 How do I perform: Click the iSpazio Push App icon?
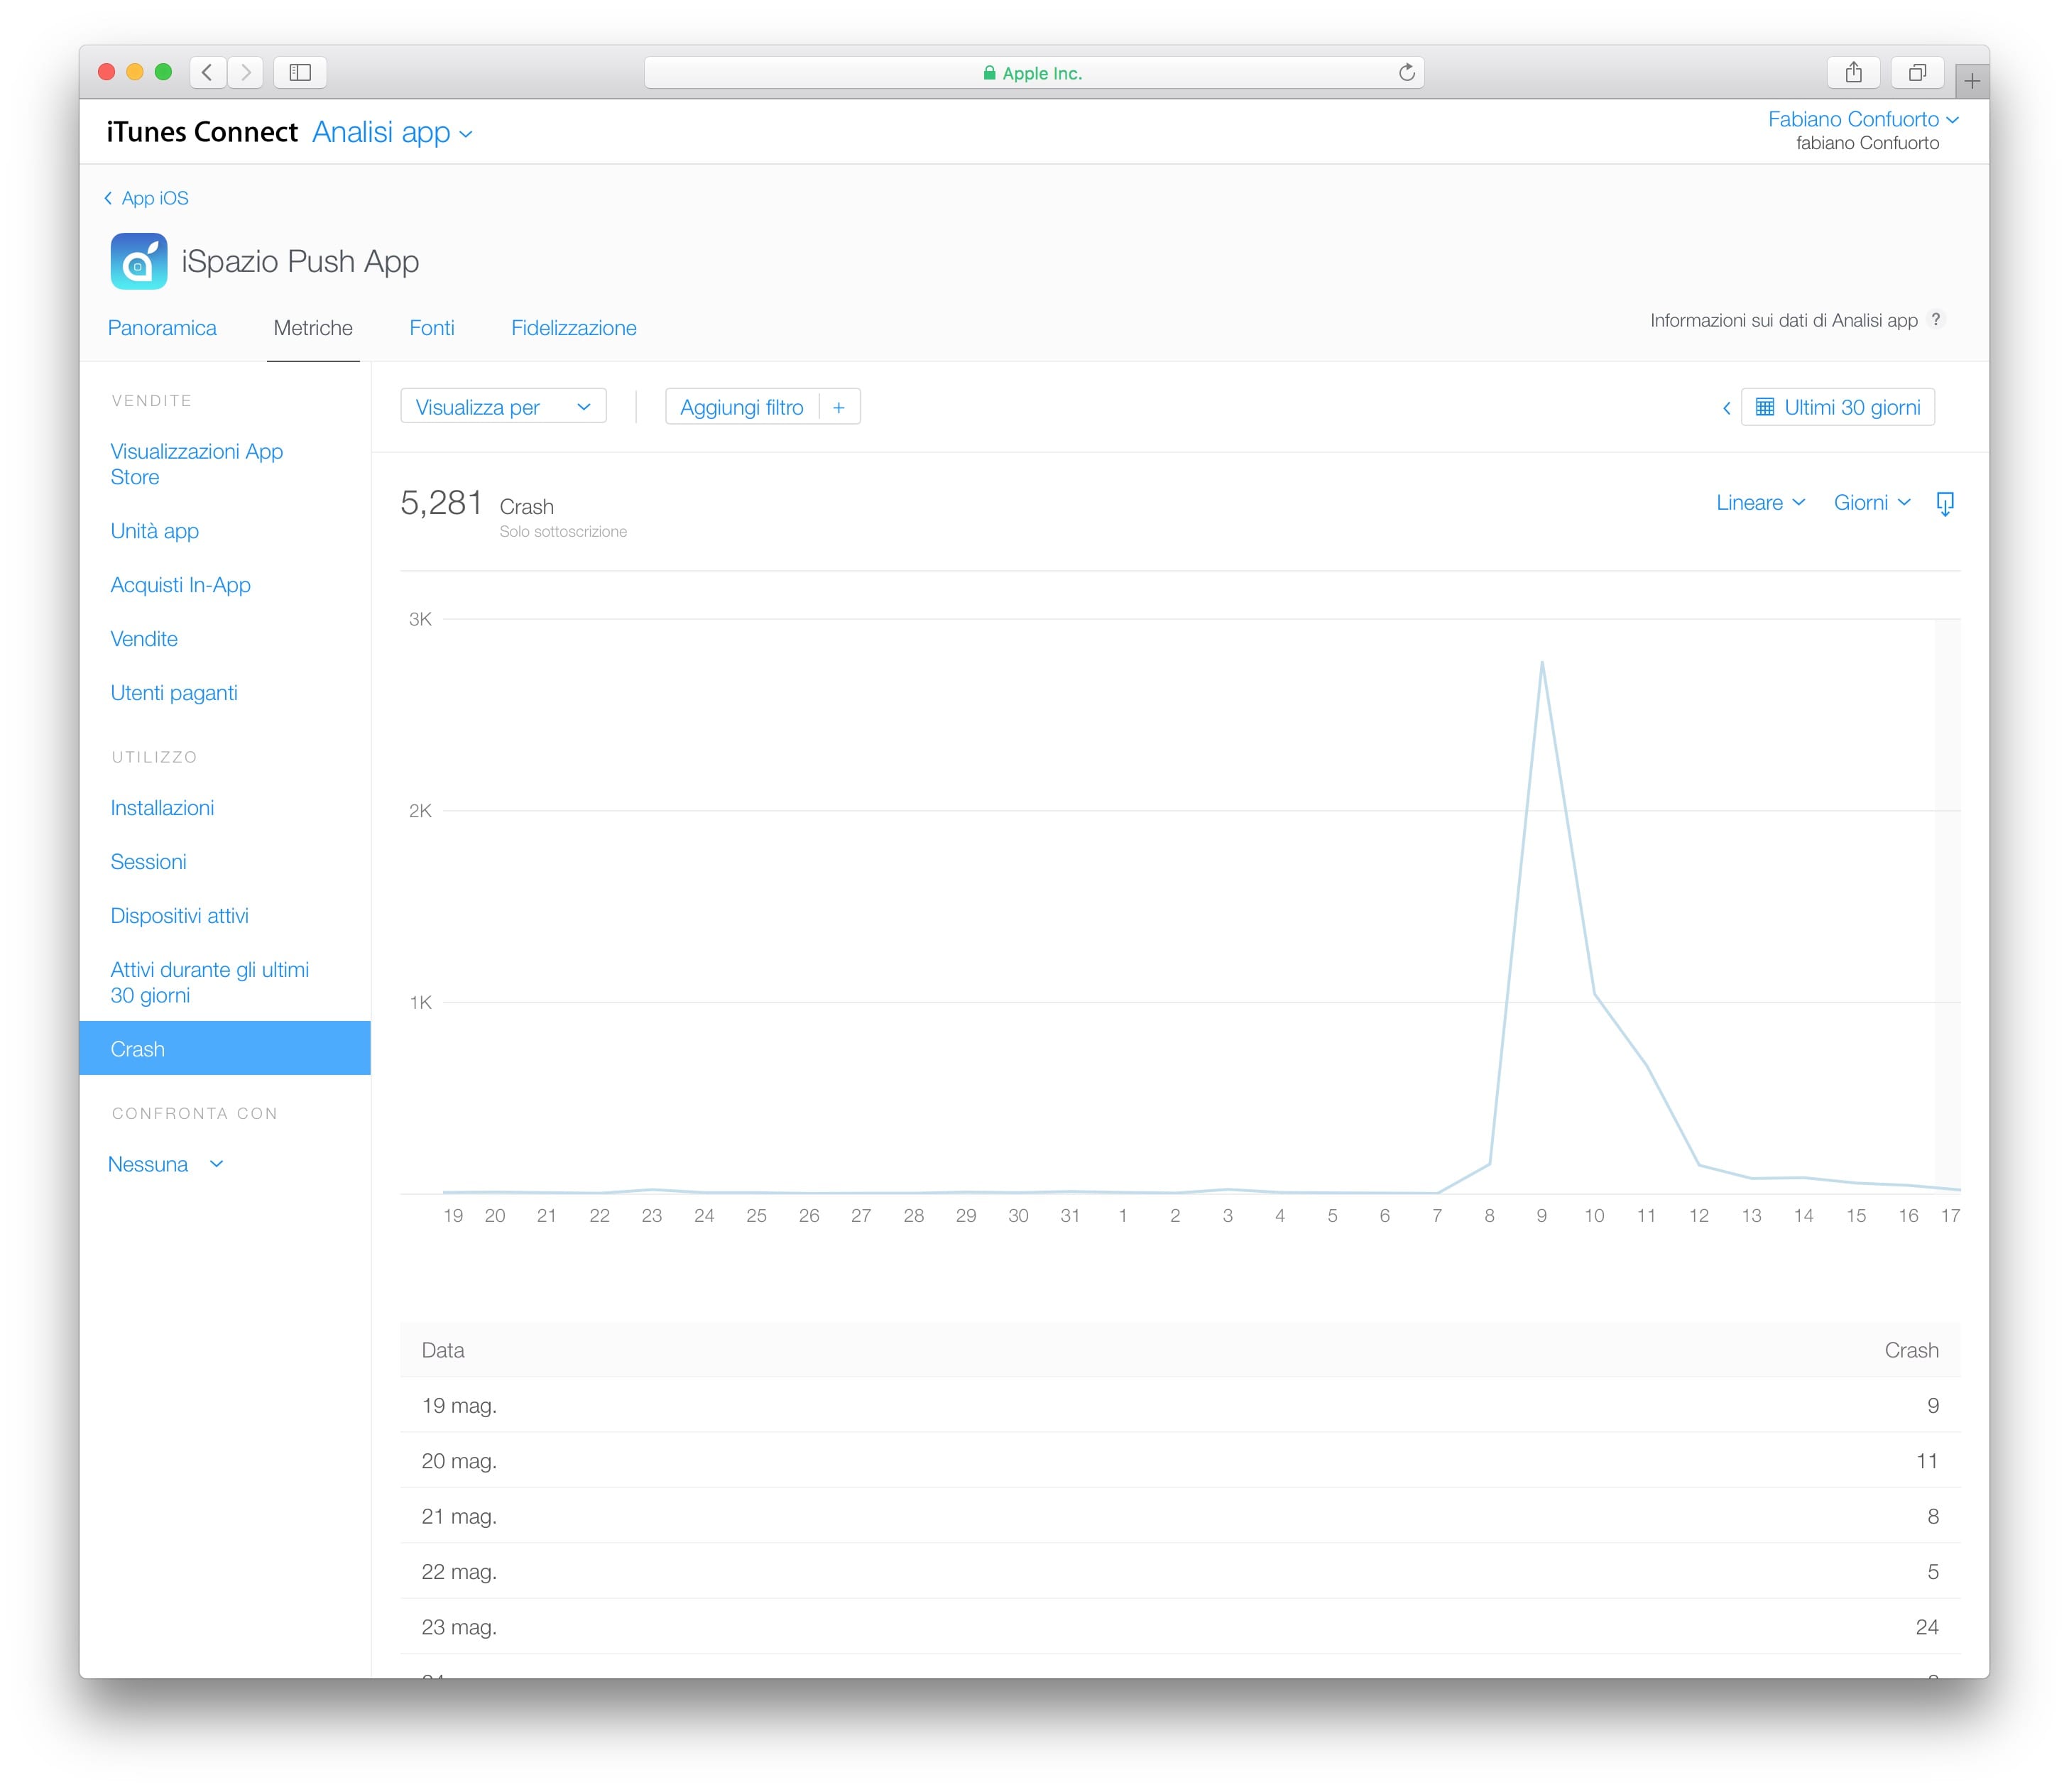coord(139,261)
